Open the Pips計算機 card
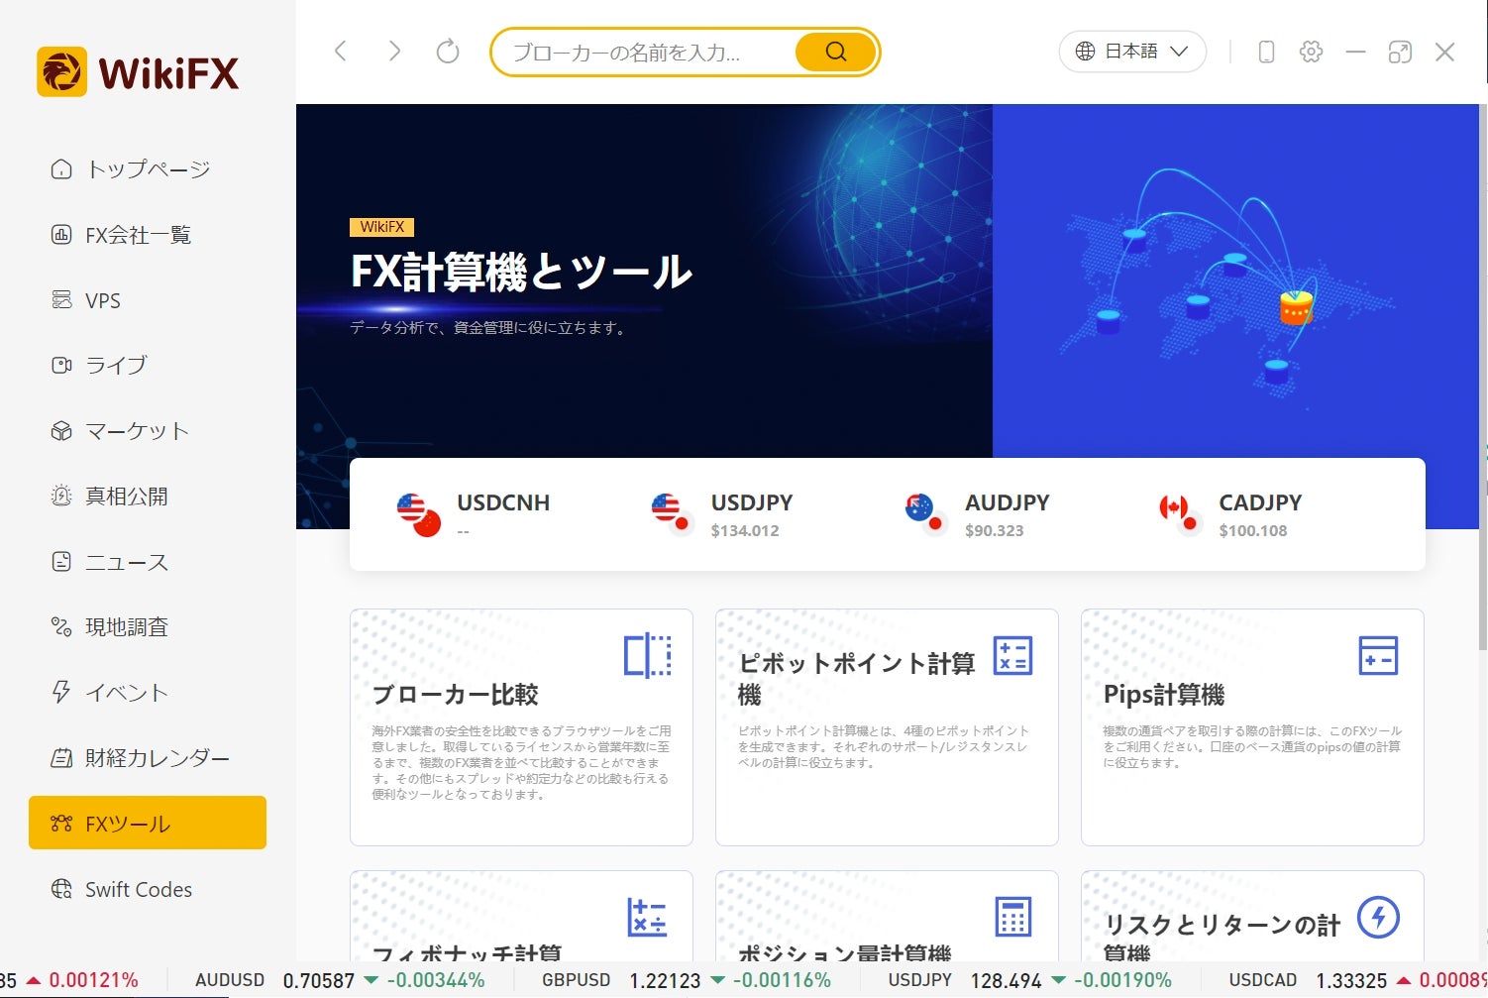This screenshot has width=1488, height=998. click(1252, 727)
